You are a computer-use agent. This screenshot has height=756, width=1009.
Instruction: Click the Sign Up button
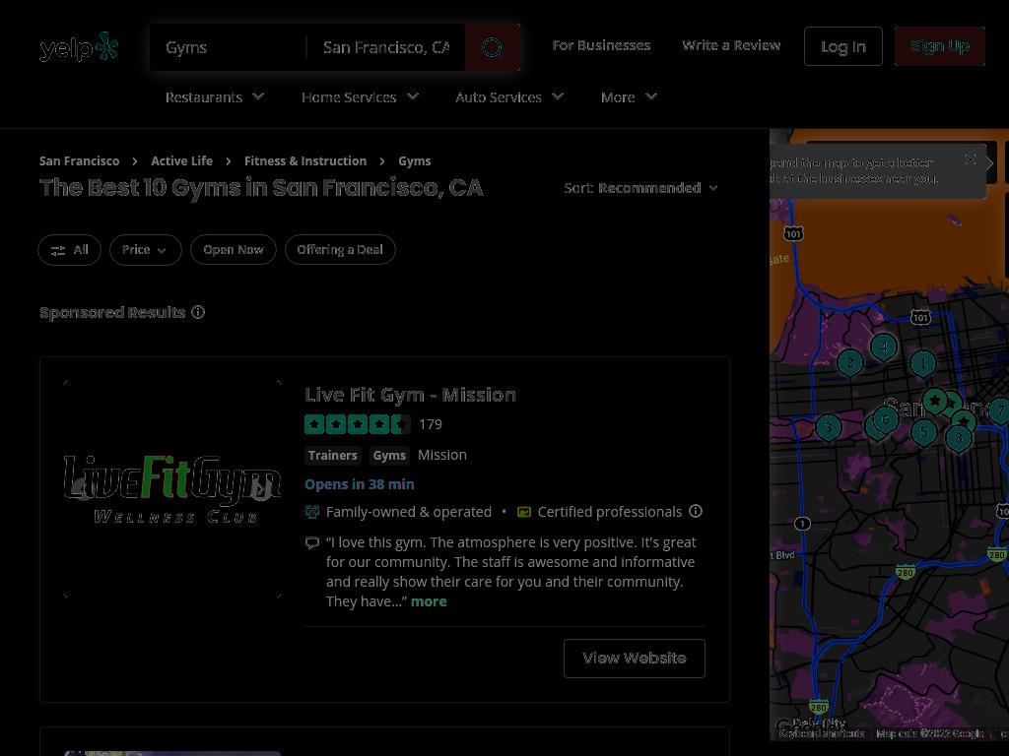[x=939, y=46]
